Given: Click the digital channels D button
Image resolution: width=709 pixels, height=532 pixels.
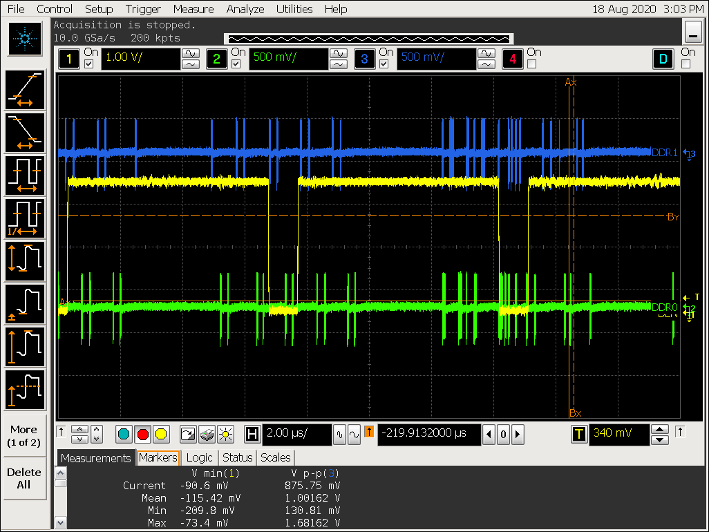Looking at the screenshot, I should point(663,59).
